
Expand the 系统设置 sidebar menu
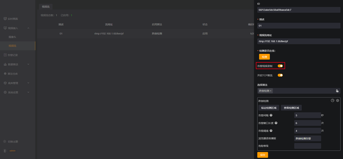29,92
